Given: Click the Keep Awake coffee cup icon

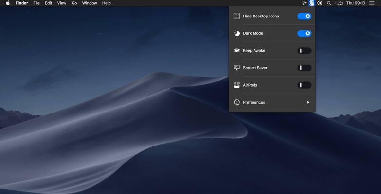Looking at the screenshot, I should pyautogui.click(x=236, y=50).
